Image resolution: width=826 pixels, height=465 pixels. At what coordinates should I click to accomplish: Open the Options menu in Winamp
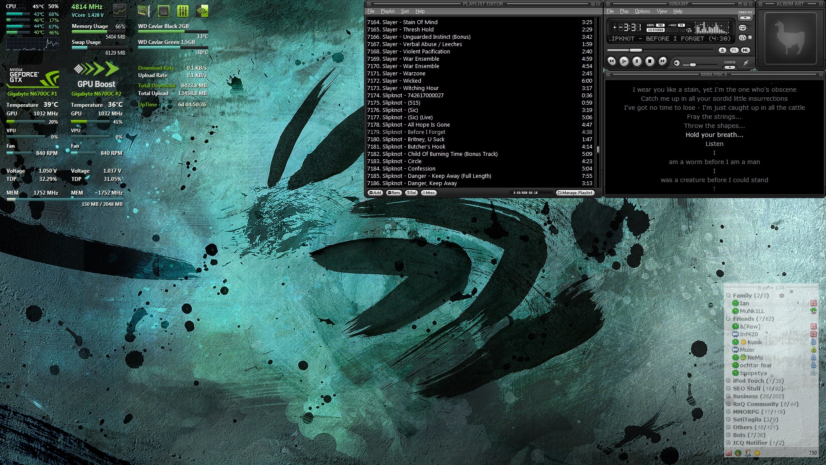(642, 11)
